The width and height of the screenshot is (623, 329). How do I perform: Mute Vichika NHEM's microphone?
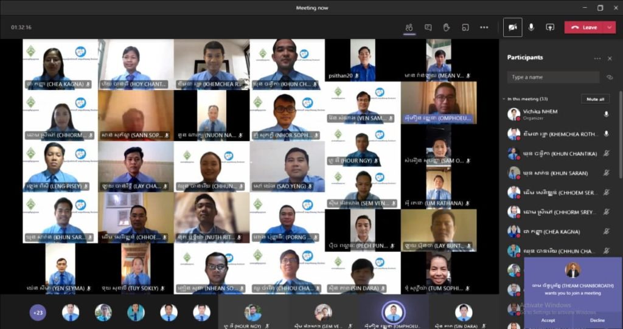point(607,114)
